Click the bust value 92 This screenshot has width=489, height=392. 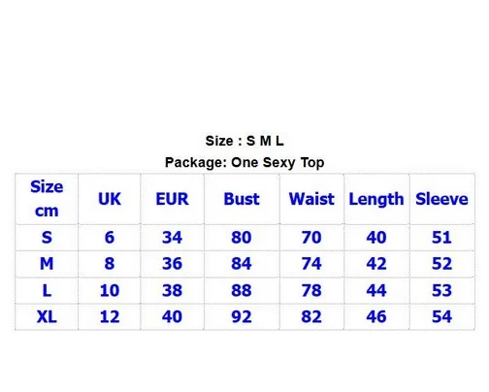click(242, 316)
